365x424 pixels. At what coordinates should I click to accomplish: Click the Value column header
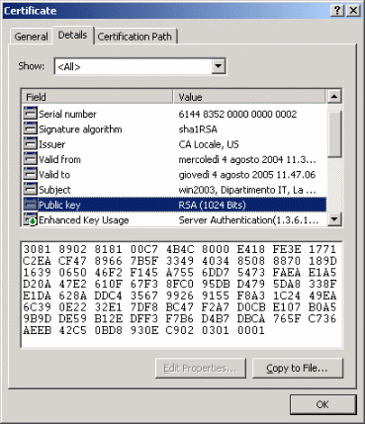coord(249,97)
